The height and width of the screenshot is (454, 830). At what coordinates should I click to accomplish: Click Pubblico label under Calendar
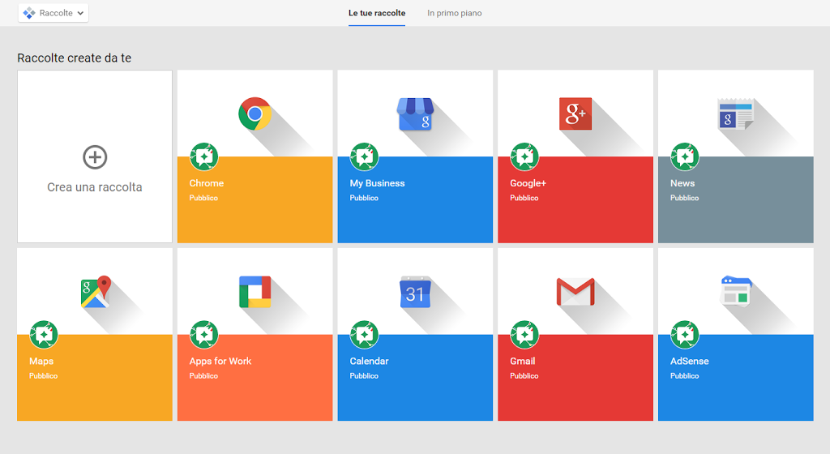point(364,375)
